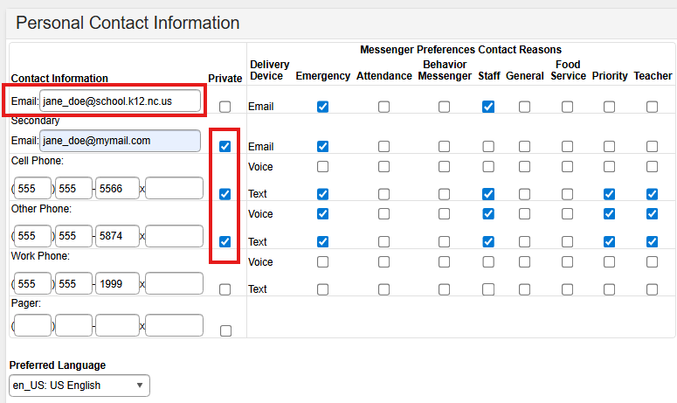Enable Attendance for secondary email row
This screenshot has height=403, width=677.
click(384, 147)
